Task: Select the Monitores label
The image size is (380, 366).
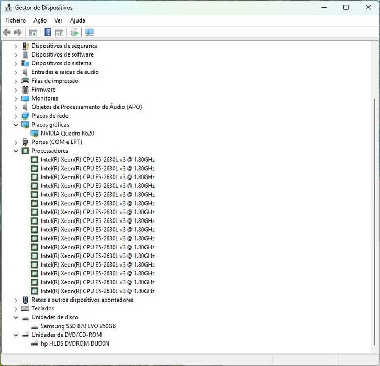Action: coord(45,98)
